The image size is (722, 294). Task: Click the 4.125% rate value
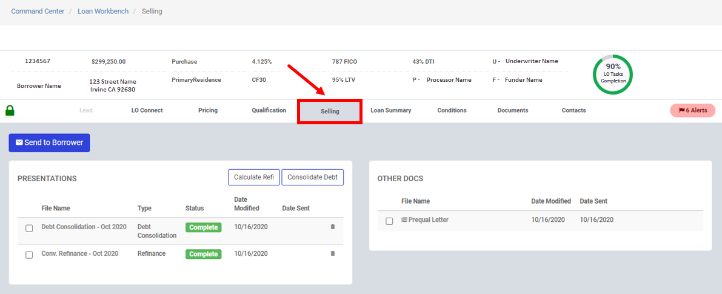click(x=261, y=62)
